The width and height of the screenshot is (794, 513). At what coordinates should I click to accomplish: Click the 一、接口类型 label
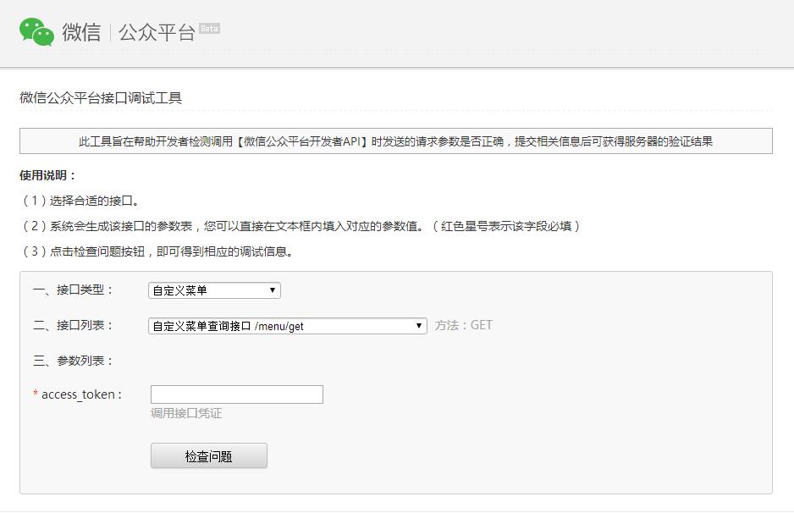(x=73, y=290)
